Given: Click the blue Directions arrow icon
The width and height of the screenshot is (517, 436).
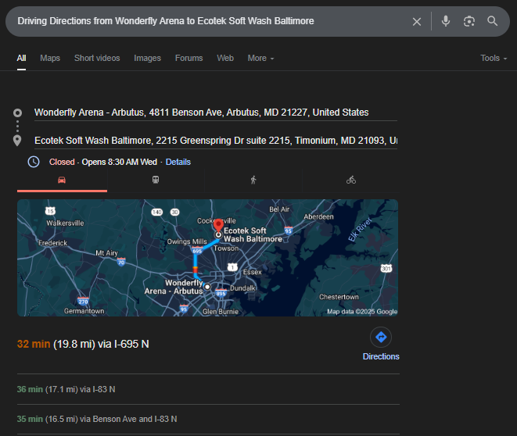Looking at the screenshot, I should (x=381, y=338).
